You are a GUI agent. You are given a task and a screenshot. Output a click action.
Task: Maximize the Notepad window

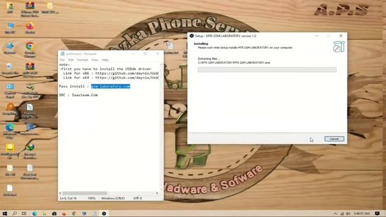(x=145, y=54)
